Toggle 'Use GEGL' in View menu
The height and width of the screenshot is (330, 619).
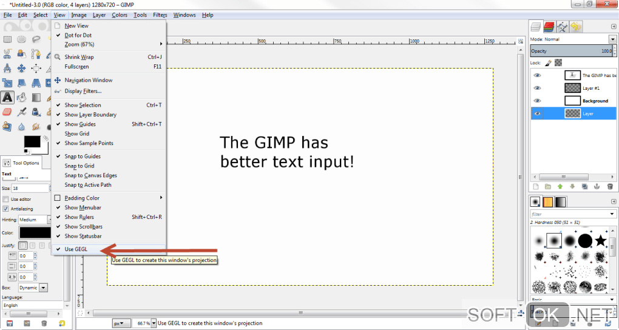tap(109, 249)
